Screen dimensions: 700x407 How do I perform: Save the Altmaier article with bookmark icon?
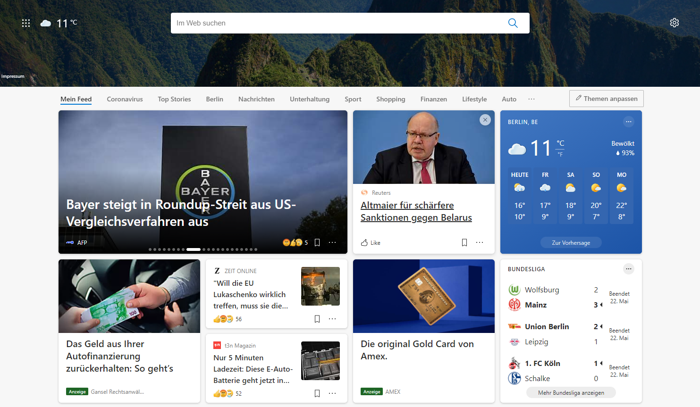(x=464, y=242)
